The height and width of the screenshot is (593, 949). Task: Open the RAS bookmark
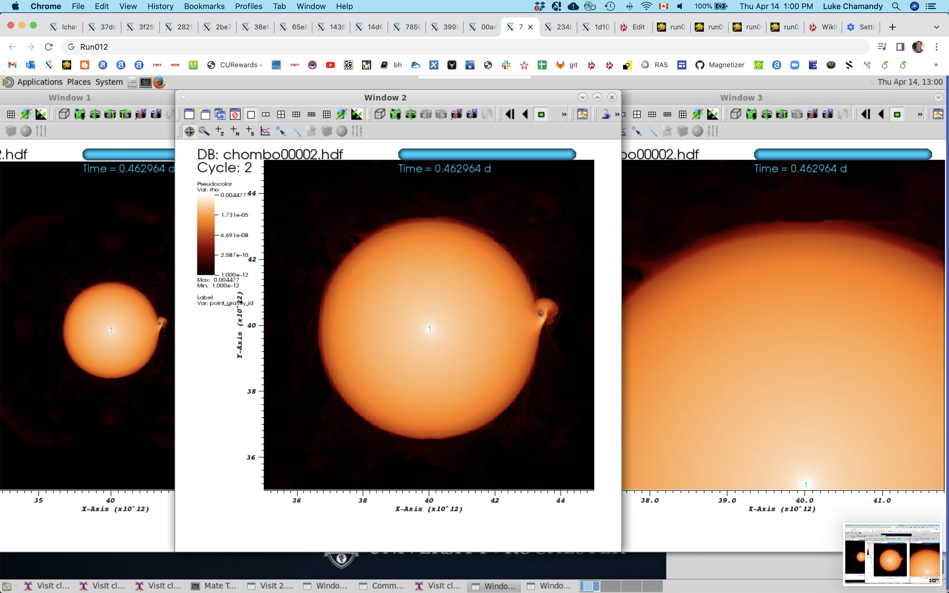[654, 65]
